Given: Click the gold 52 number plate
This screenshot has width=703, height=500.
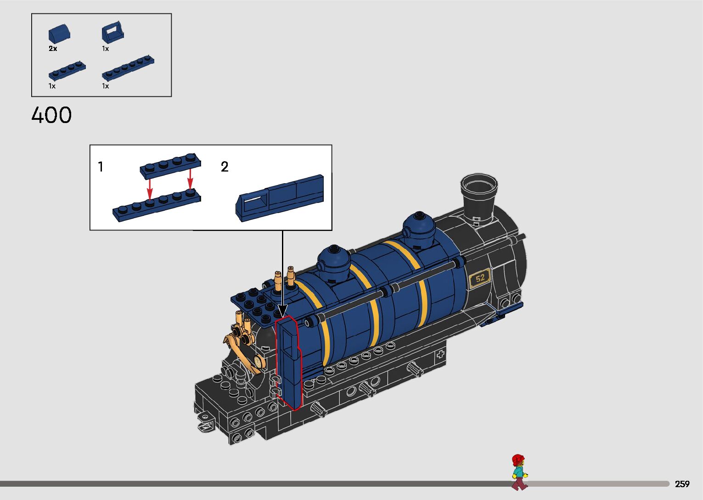Looking at the screenshot, I should (480, 278).
